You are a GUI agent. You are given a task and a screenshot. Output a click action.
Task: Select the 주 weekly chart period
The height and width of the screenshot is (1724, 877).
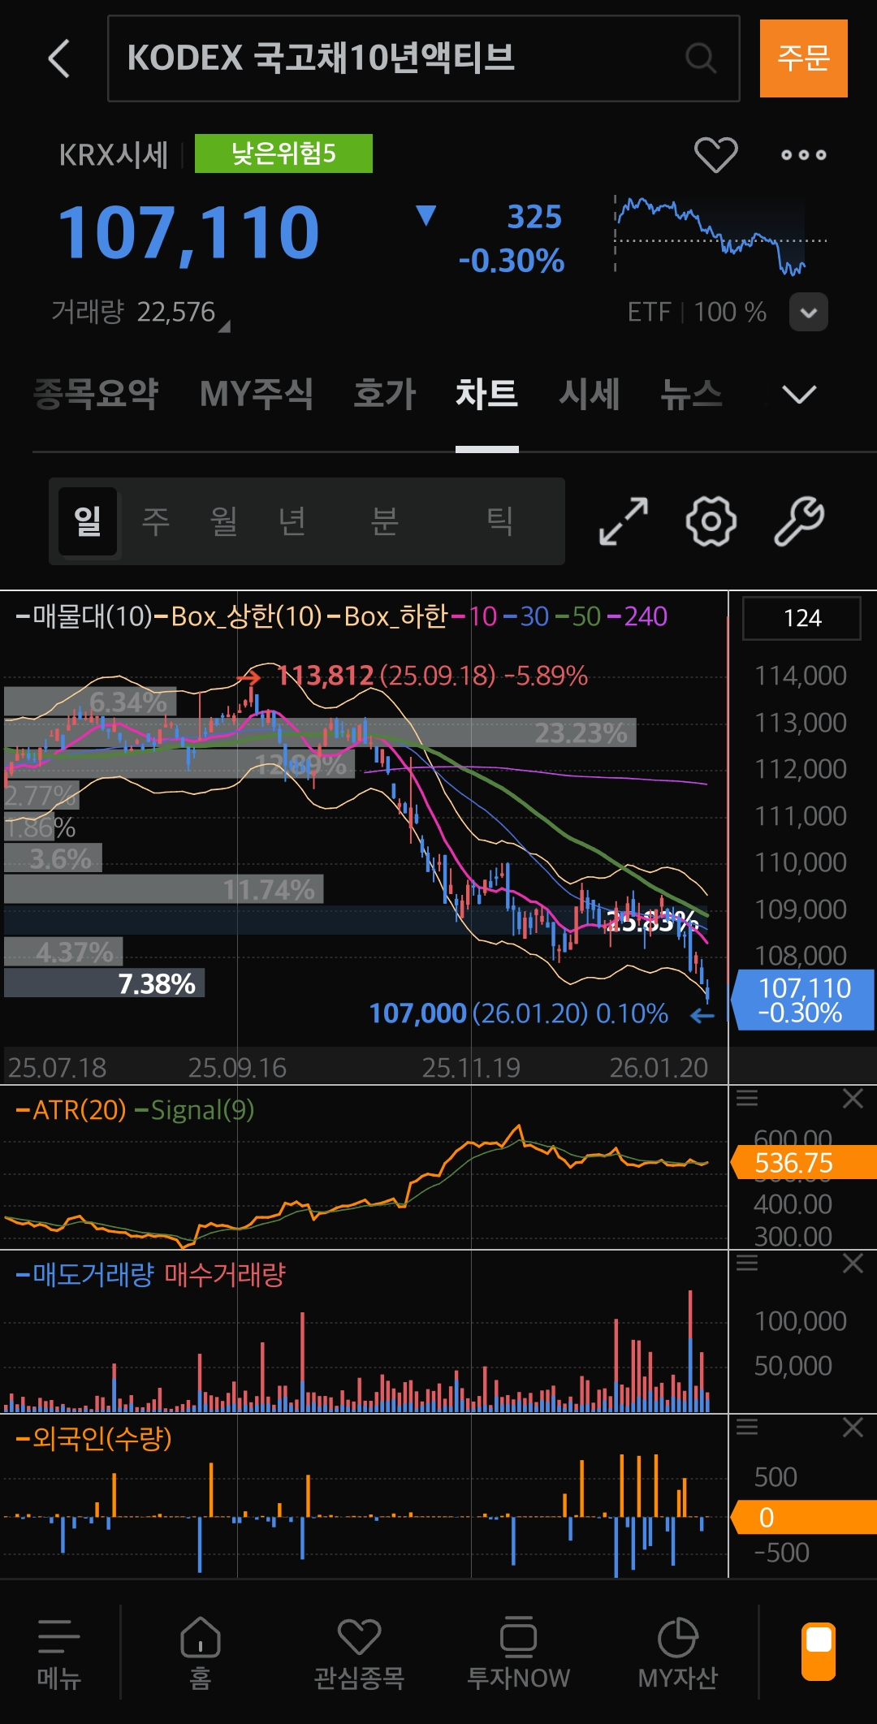[x=156, y=521]
